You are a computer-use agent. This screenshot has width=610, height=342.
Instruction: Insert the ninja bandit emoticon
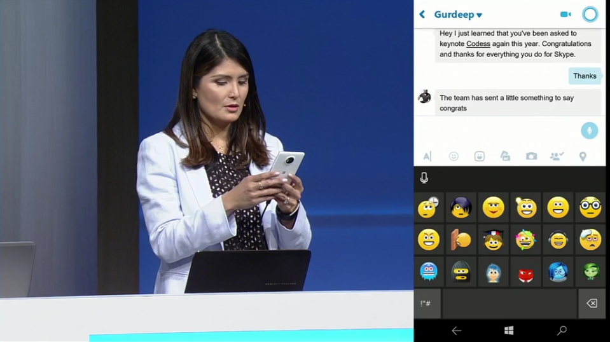[x=461, y=271]
